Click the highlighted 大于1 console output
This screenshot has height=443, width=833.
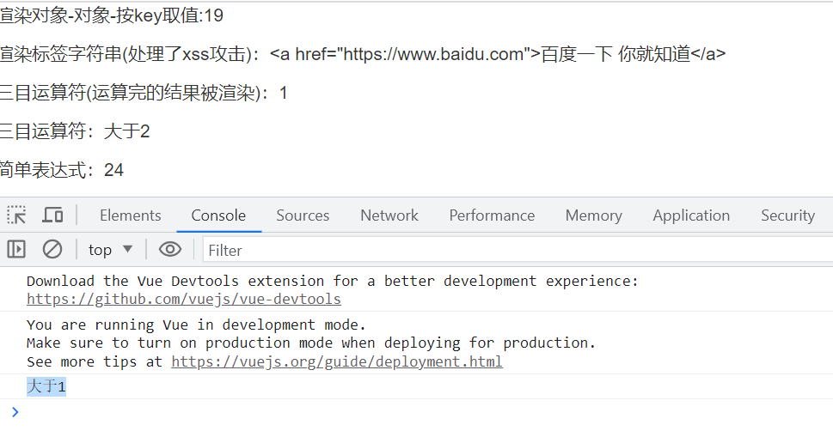pyautogui.click(x=46, y=387)
